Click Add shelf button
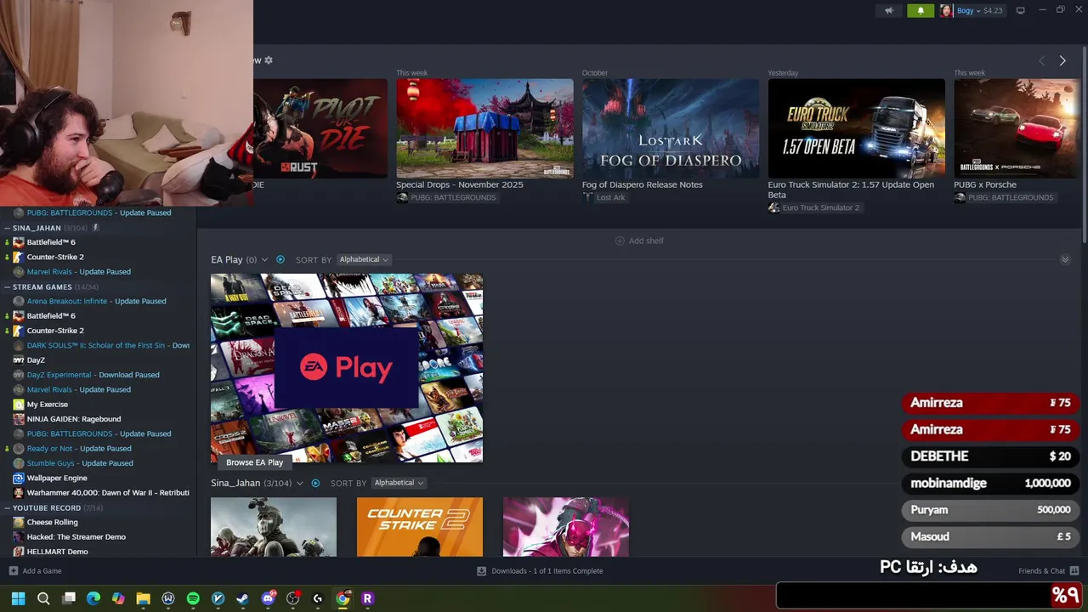The width and height of the screenshot is (1088, 612). (x=639, y=241)
